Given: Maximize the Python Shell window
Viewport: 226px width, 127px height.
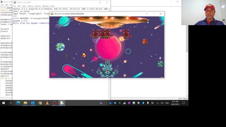Looking at the screenshot, I should pos(100,2).
